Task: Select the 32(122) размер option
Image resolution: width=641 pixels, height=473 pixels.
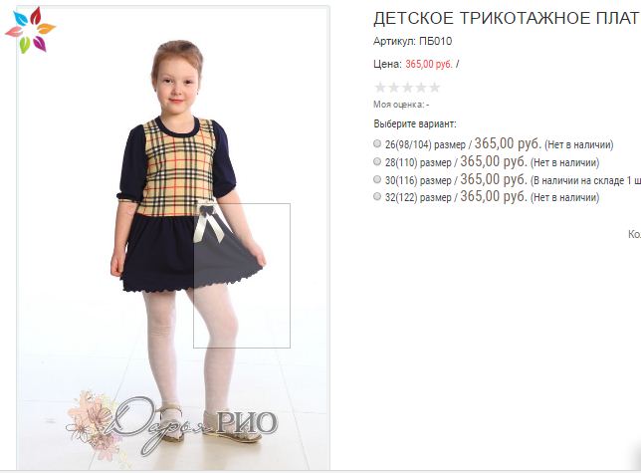Action: click(x=377, y=196)
